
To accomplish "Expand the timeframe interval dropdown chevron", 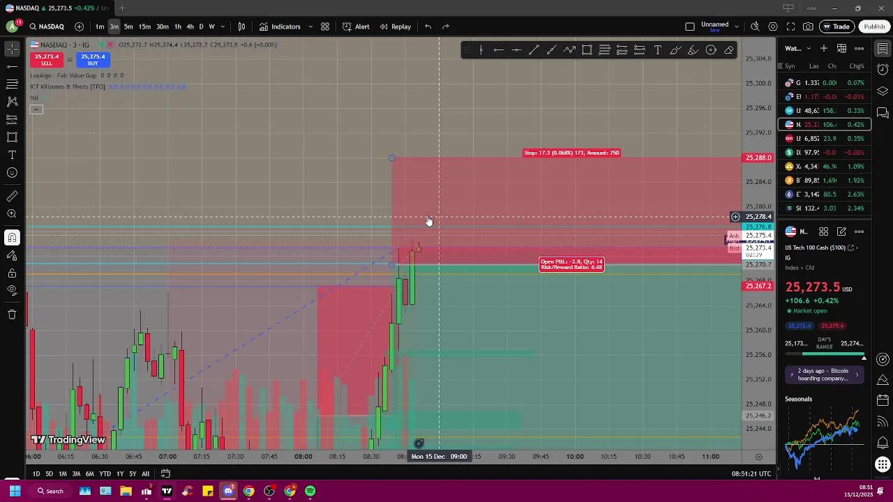I will (223, 26).
